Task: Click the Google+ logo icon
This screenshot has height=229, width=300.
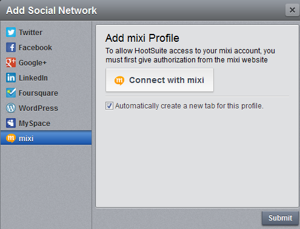Action: tap(11, 62)
